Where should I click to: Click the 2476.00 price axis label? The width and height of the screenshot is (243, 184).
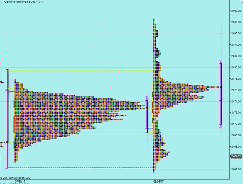click(x=236, y=90)
